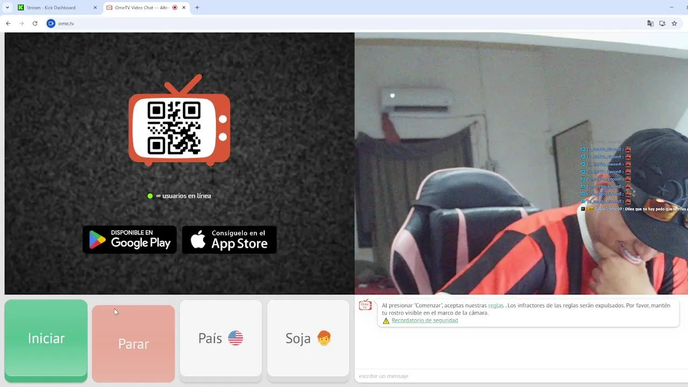Open site info icon beside ome.tv URL
Screen dimensions: 688x387
click(x=51, y=24)
